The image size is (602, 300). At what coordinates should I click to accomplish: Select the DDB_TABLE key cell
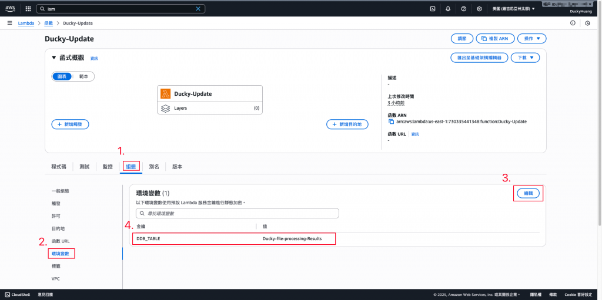[x=148, y=238]
